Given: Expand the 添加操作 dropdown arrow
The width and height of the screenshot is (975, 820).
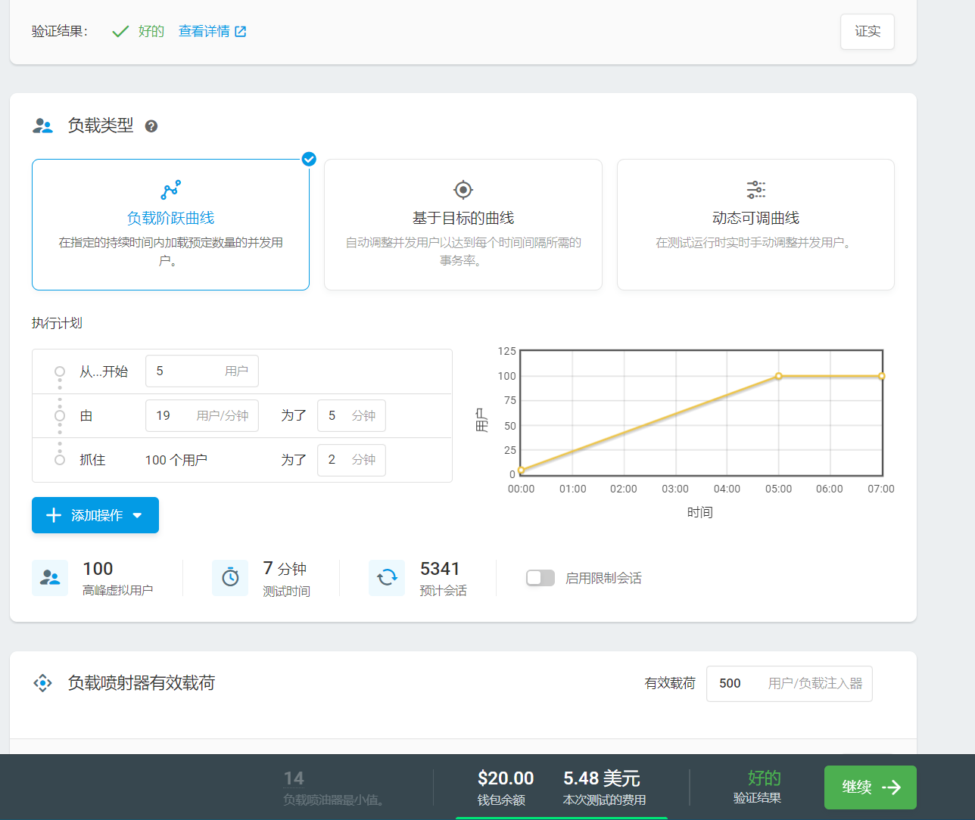Looking at the screenshot, I should click(137, 515).
